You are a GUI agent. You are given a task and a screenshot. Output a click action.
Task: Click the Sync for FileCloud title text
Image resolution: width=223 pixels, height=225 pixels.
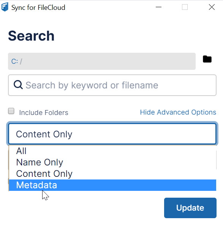[x=38, y=8]
